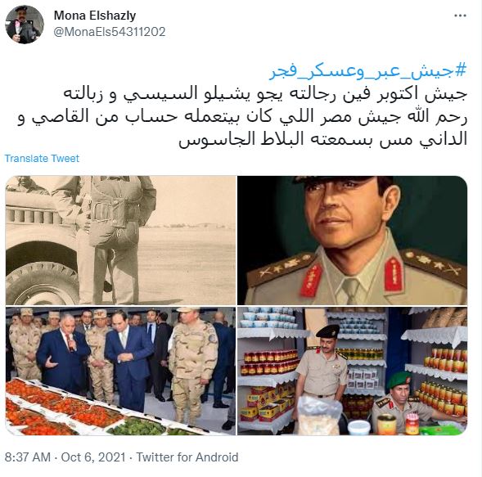Open Mona Elshazly's profile avatar
This screenshot has width=482, height=477.
tap(25, 25)
